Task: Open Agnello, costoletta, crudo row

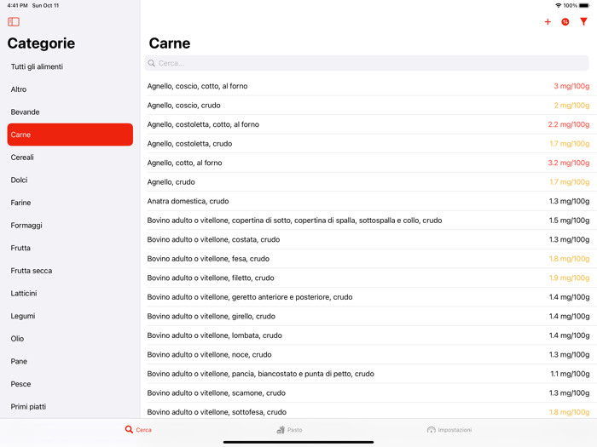Action: tap(368, 144)
